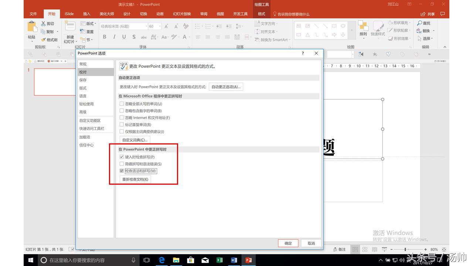The height and width of the screenshot is (266, 473).
Task: Open the Shape Outline dropdown
Action: pyautogui.click(x=399, y=31)
